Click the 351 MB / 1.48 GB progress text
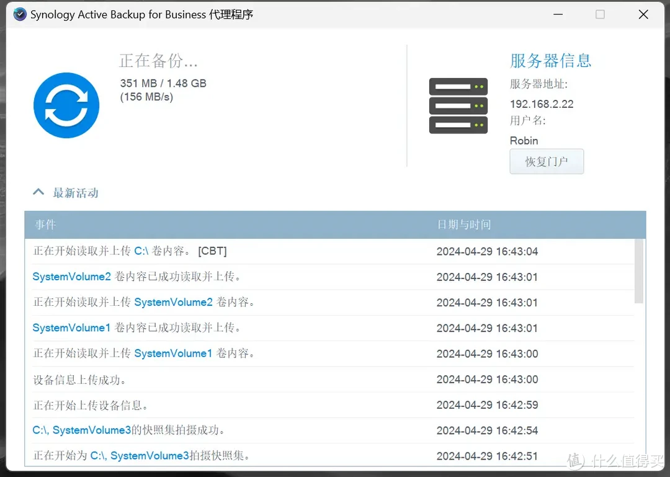This screenshot has height=477, width=670. [163, 83]
